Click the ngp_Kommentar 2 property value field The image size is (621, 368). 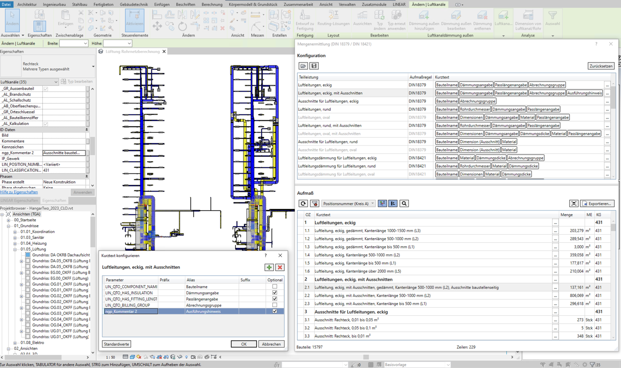pos(64,153)
